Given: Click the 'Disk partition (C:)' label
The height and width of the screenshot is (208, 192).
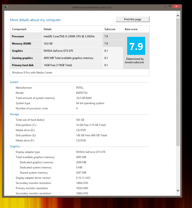Looking at the screenshot, I should 26,125.
